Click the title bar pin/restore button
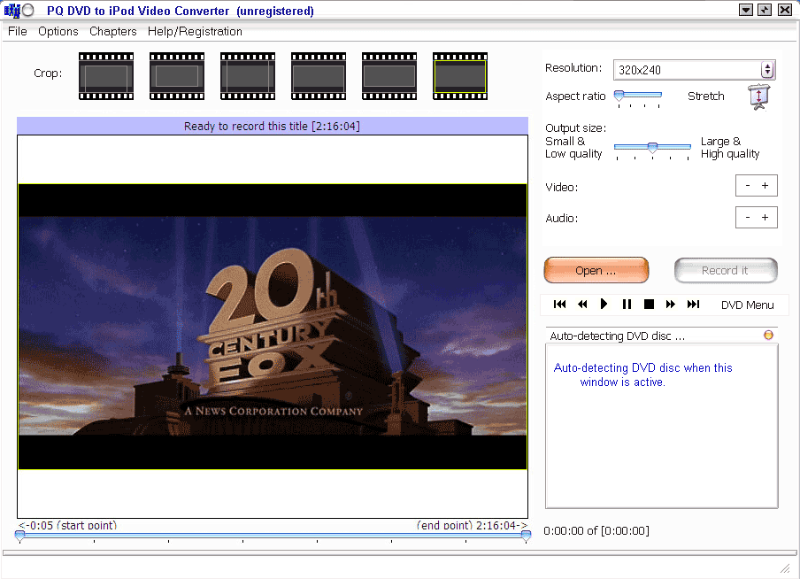The width and height of the screenshot is (800, 579). (765, 10)
